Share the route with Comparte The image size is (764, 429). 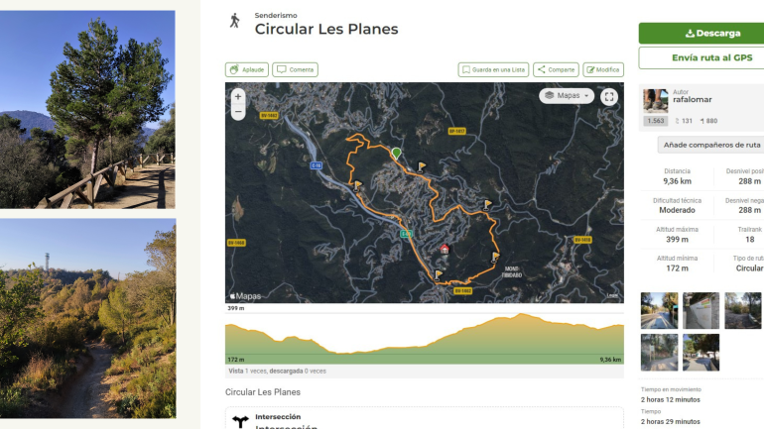[556, 69]
